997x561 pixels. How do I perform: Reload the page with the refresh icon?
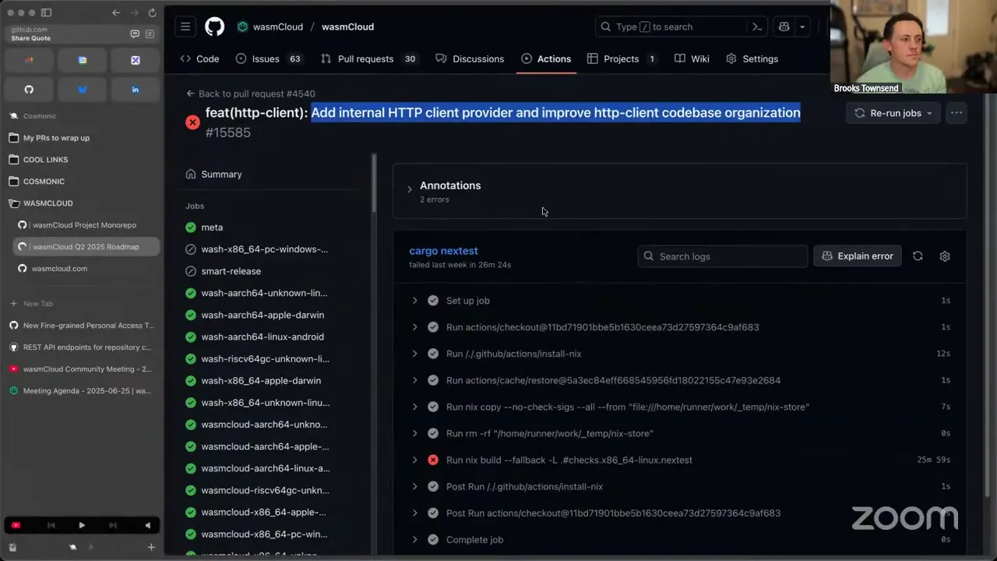pos(152,12)
